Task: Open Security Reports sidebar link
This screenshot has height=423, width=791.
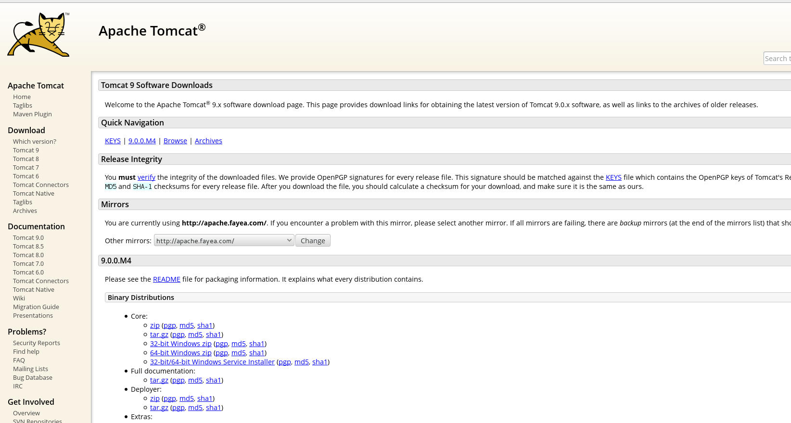Action: tap(37, 343)
